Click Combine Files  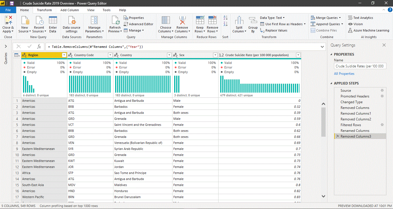coord(324,30)
